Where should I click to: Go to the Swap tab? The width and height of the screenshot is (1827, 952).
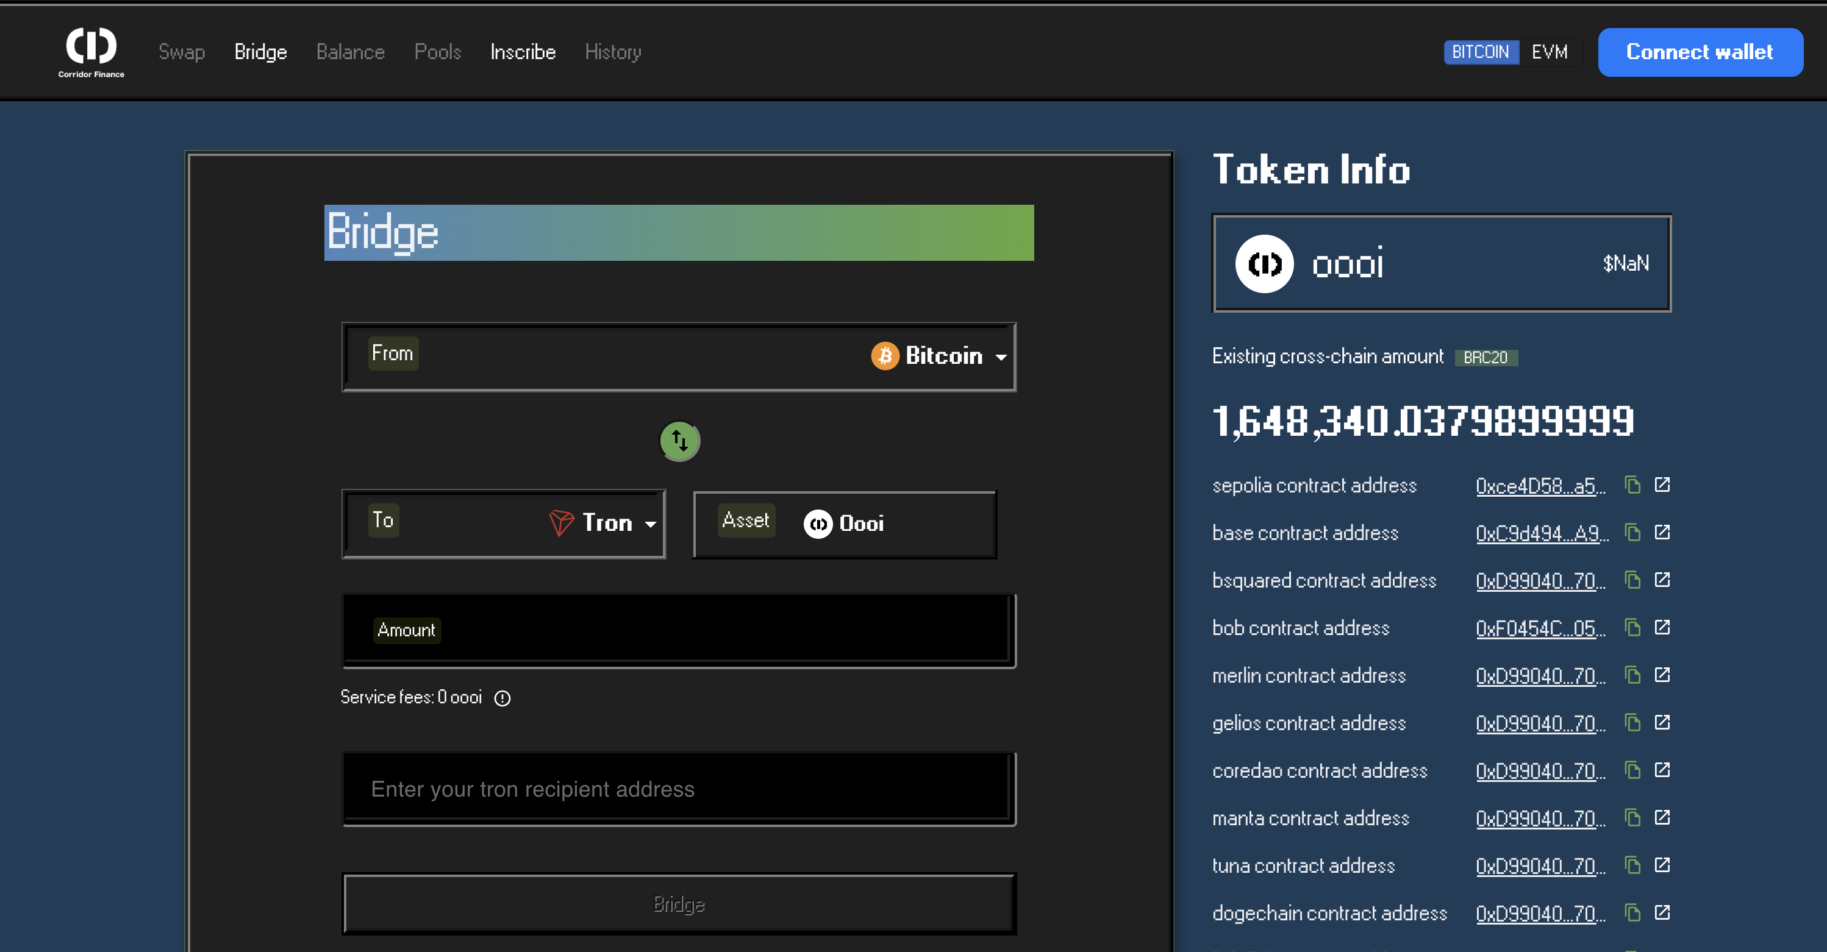tap(182, 52)
